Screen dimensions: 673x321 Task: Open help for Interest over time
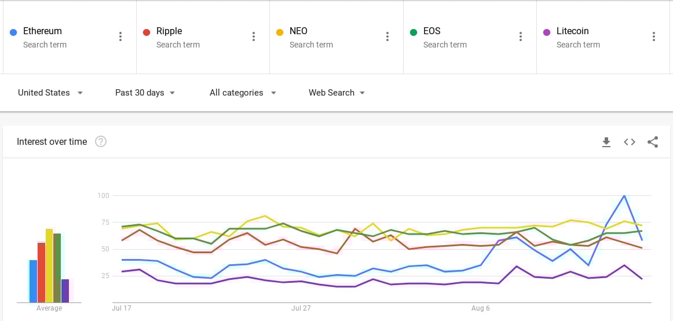(x=101, y=141)
